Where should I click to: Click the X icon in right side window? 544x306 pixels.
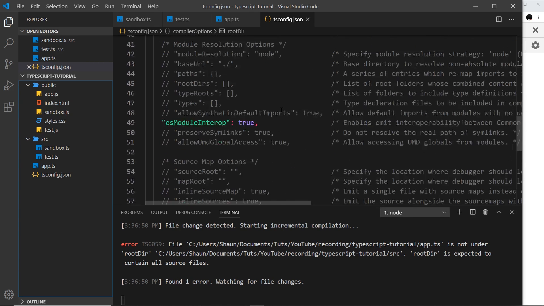click(x=535, y=30)
